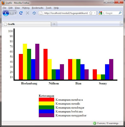Click the Kemampuan membaca legend text
The height and width of the screenshot is (127, 125).
69,100
